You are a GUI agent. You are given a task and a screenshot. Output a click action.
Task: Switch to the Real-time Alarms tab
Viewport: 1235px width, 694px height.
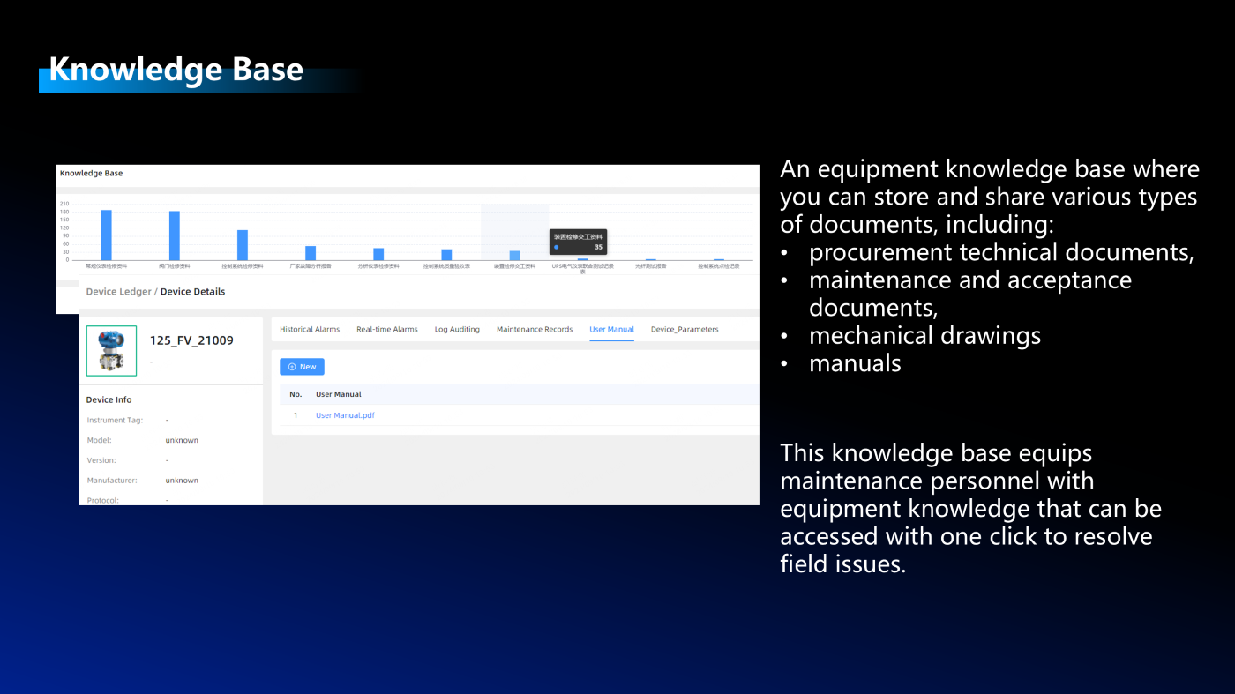click(386, 330)
